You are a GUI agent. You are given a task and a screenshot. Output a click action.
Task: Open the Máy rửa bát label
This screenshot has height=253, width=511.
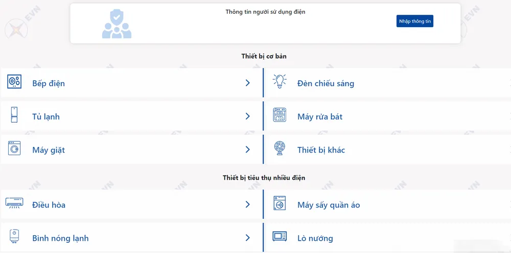[x=320, y=116]
